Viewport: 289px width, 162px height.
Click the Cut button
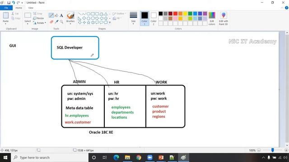(15, 13)
